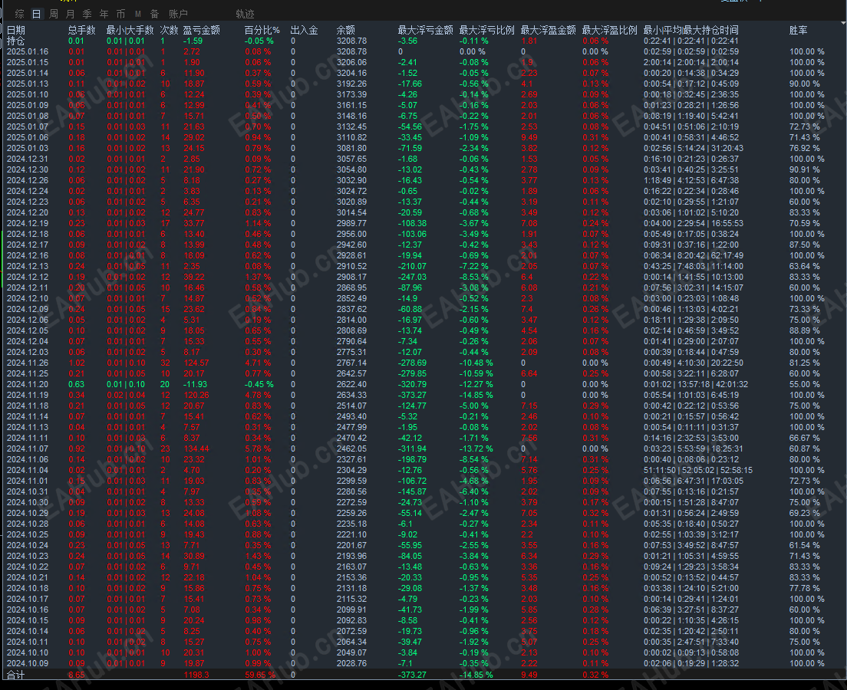Viewport: 847px width, 690px height.
Task: Open the 周 weekly tab
Action: (54, 14)
